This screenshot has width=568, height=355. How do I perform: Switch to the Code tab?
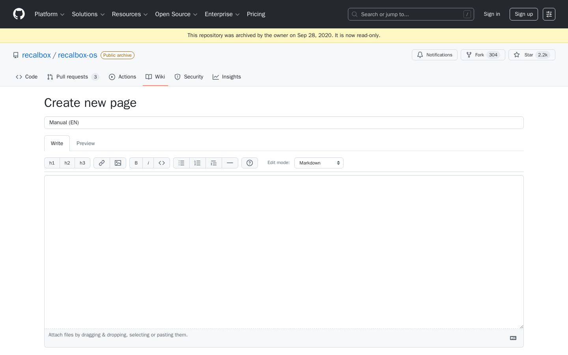point(27,77)
